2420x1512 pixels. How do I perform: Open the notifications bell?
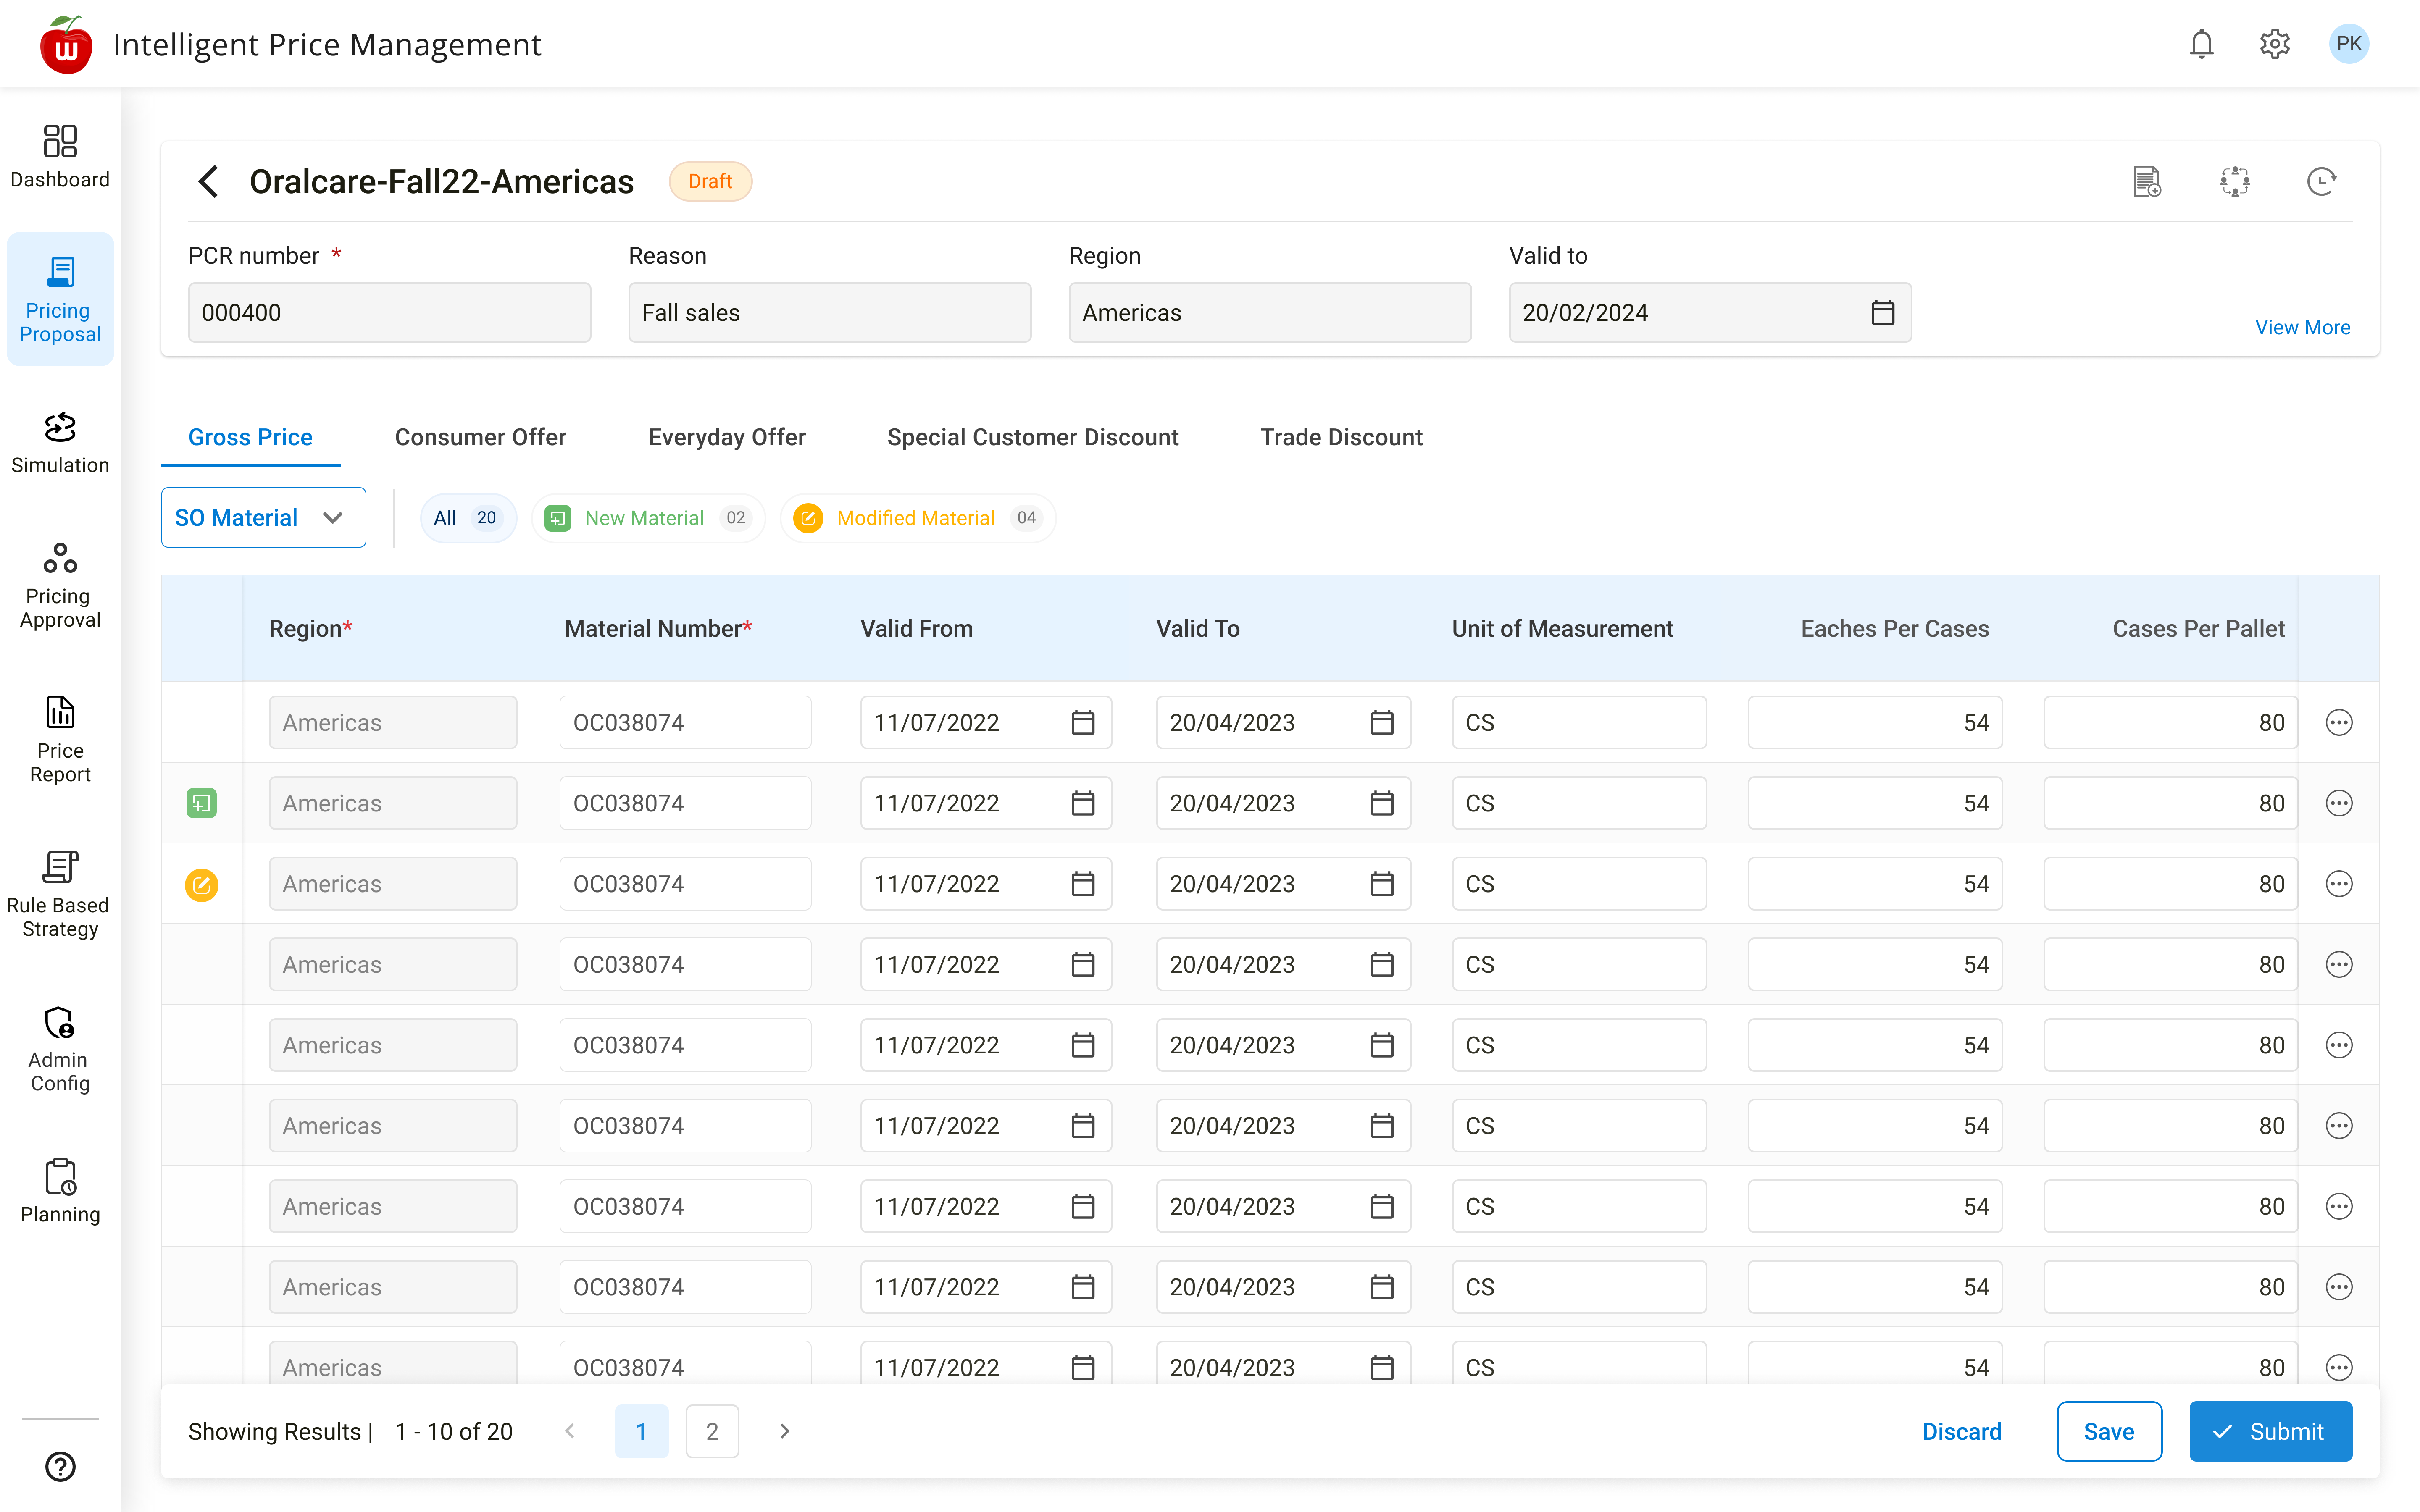click(2201, 44)
